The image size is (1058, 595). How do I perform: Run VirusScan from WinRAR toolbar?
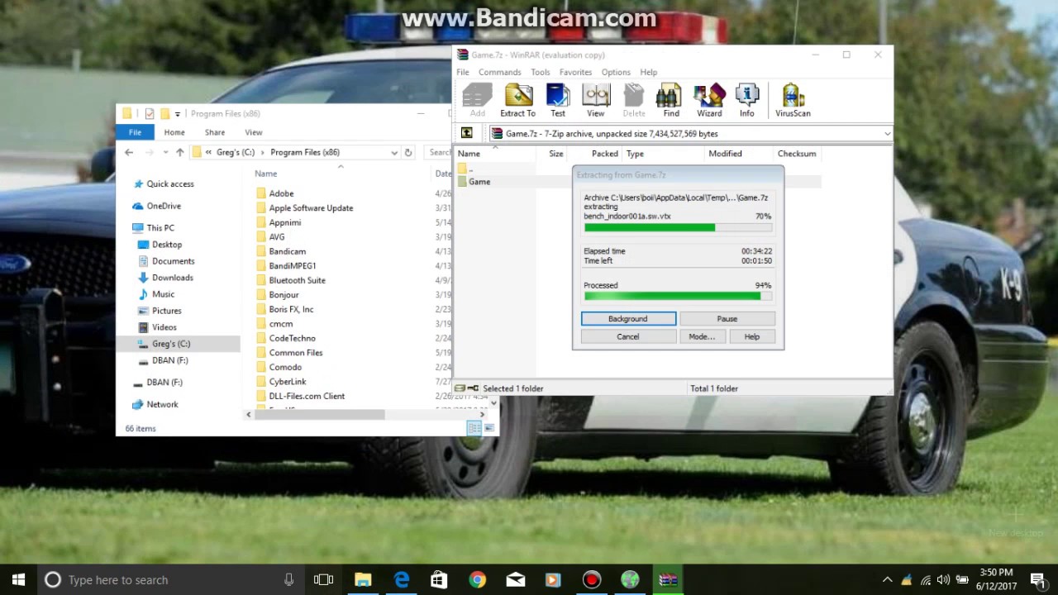pyautogui.click(x=793, y=101)
